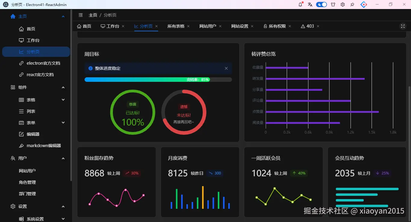Image resolution: width=411 pixels, height=222 pixels.
Task: Click the home icon beside sidebar 首页
Action: pyautogui.click(x=21, y=29)
